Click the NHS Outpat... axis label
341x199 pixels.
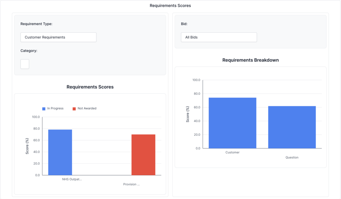[x=72, y=179]
